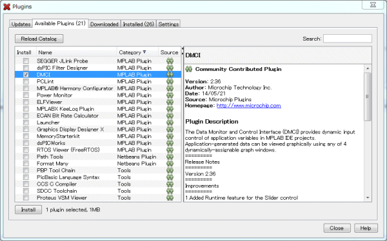Click source icon in Graphics Display Designer X row
The image size is (387, 241).
[x=170, y=130]
